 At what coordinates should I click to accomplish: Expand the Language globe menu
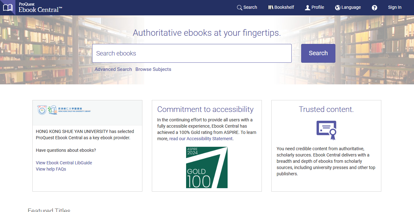[x=348, y=8]
